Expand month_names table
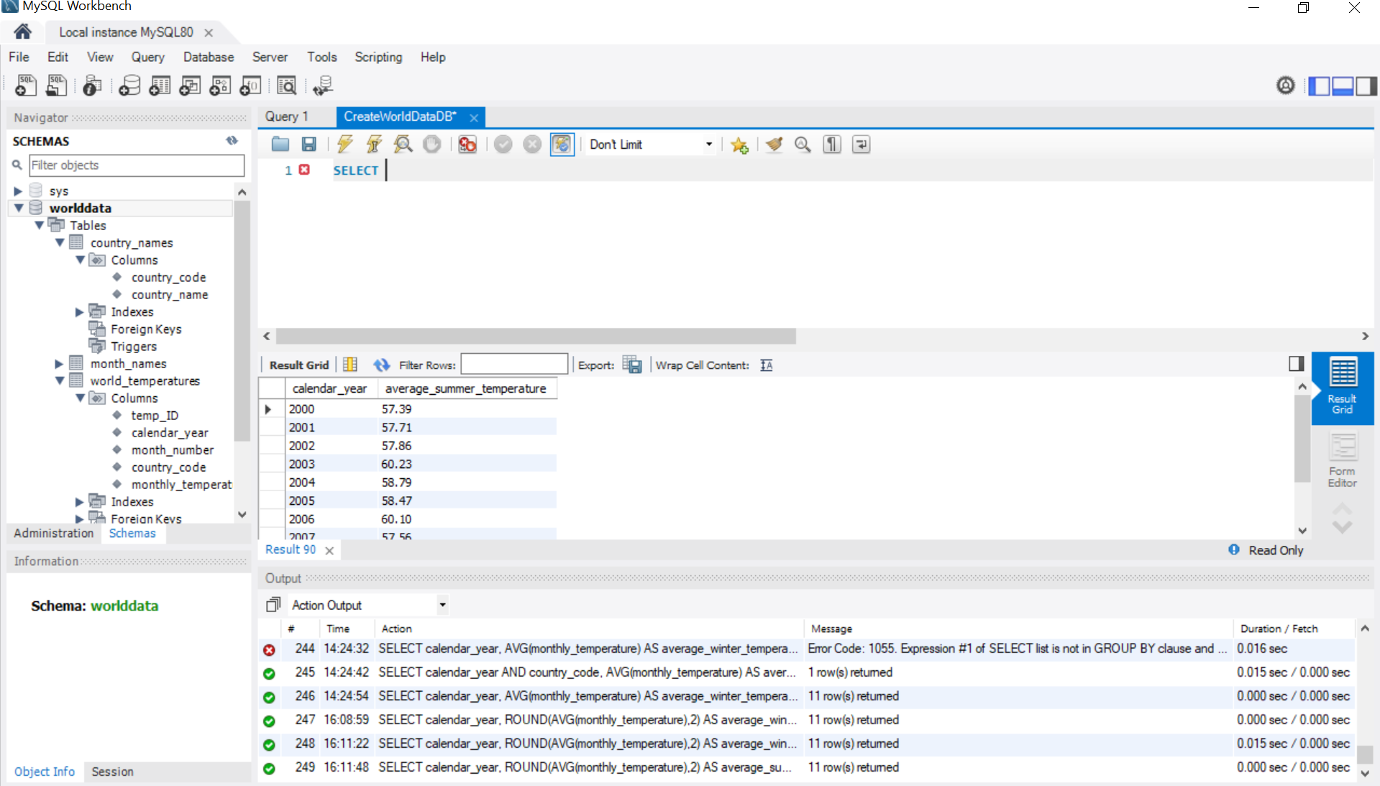The height and width of the screenshot is (786, 1380). (x=59, y=364)
